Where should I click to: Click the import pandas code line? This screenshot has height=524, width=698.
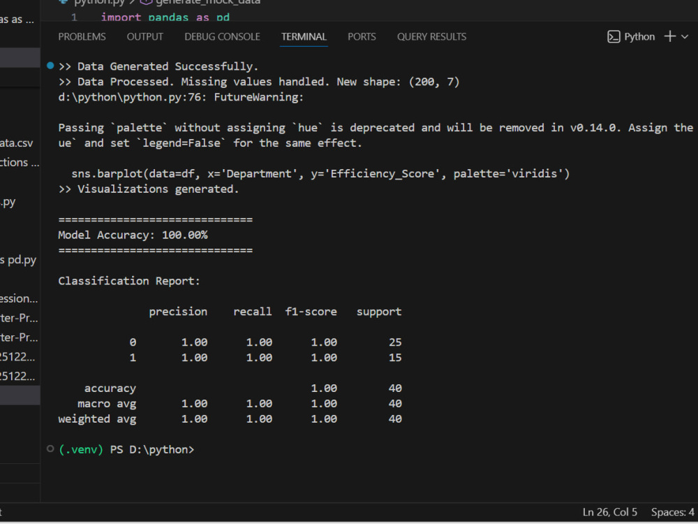click(165, 17)
